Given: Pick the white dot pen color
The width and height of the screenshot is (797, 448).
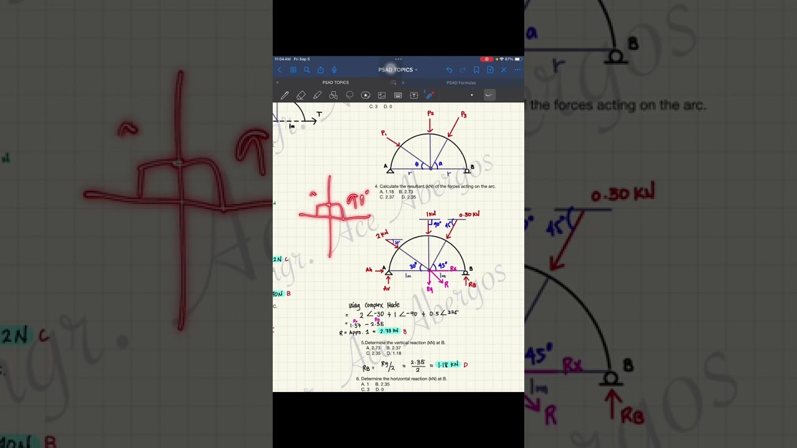Looking at the screenshot, I should 471,95.
